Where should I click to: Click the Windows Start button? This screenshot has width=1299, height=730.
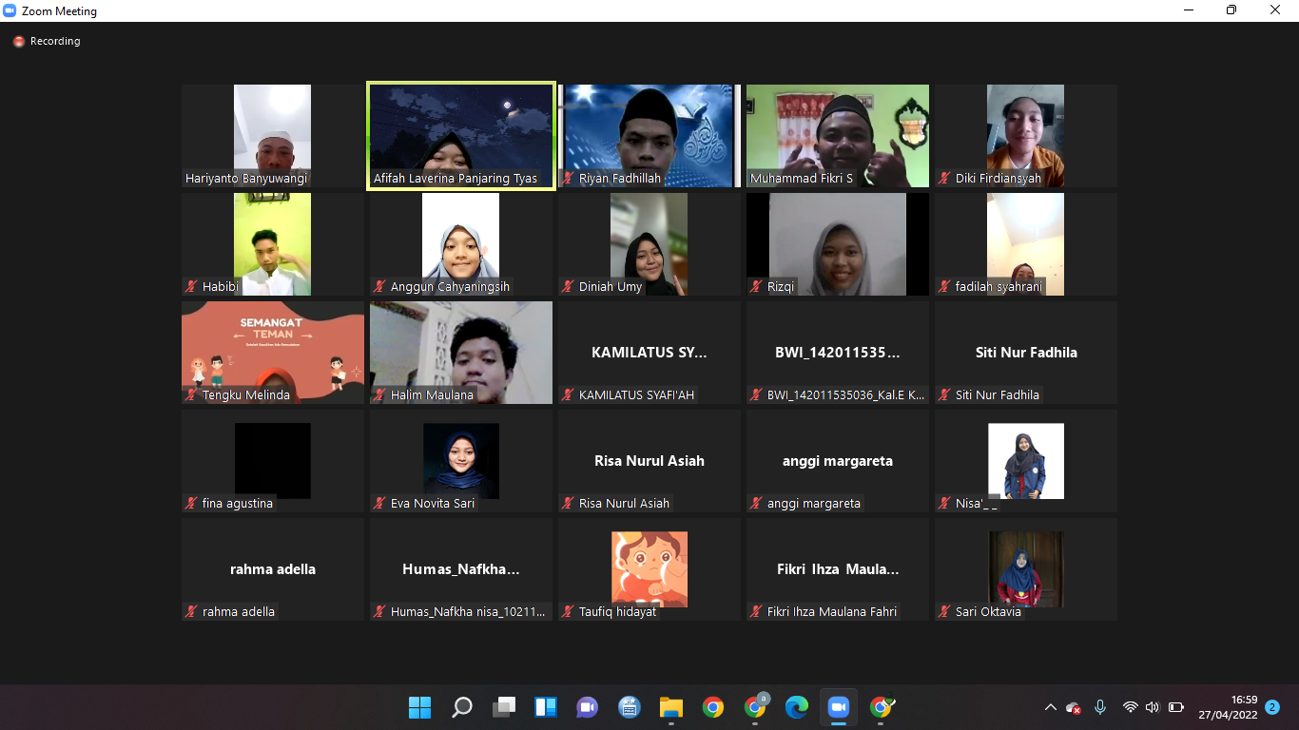point(419,707)
